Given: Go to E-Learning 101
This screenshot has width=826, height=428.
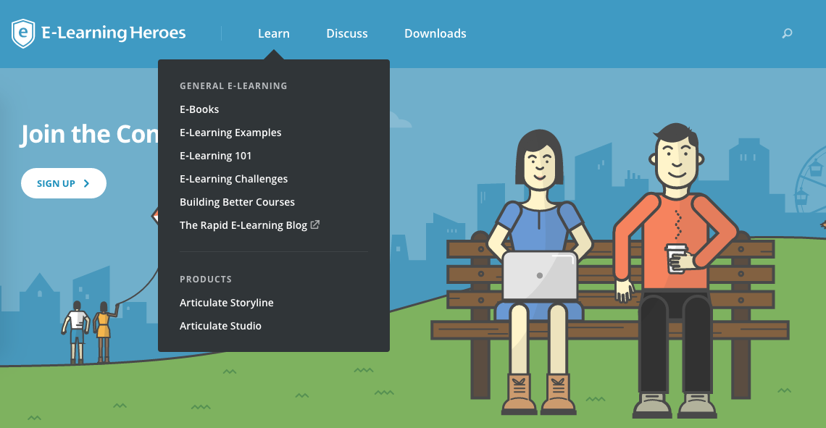Looking at the screenshot, I should (x=216, y=156).
